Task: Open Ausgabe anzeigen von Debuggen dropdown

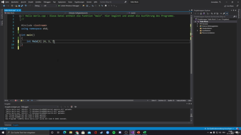Action: [40, 107]
